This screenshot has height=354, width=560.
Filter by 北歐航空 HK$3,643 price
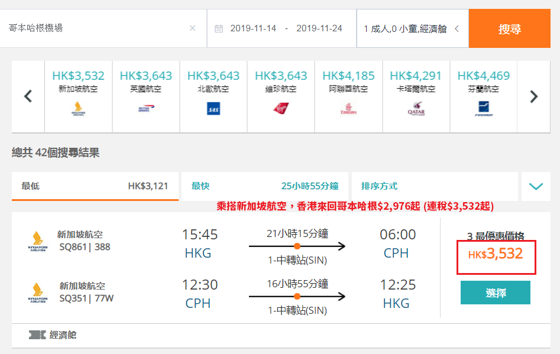coord(213,97)
